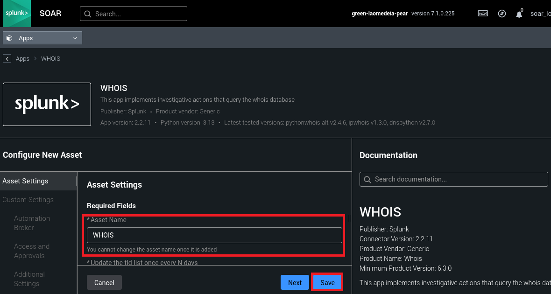Click the Splunk logo in header
551x294 pixels.
[15, 14]
